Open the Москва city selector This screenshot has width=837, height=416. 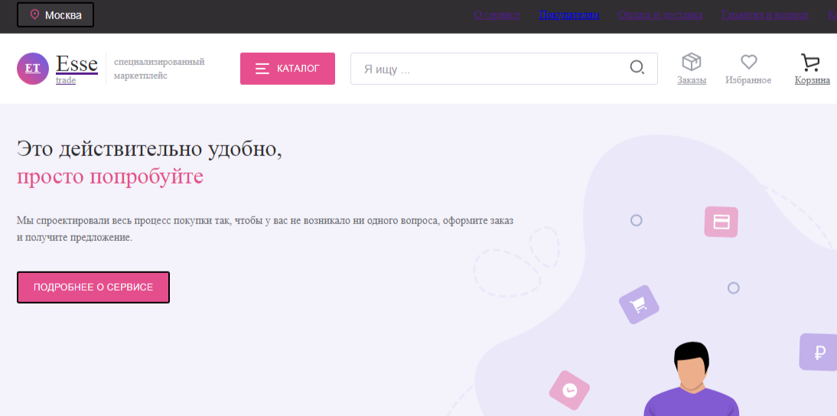pos(56,15)
